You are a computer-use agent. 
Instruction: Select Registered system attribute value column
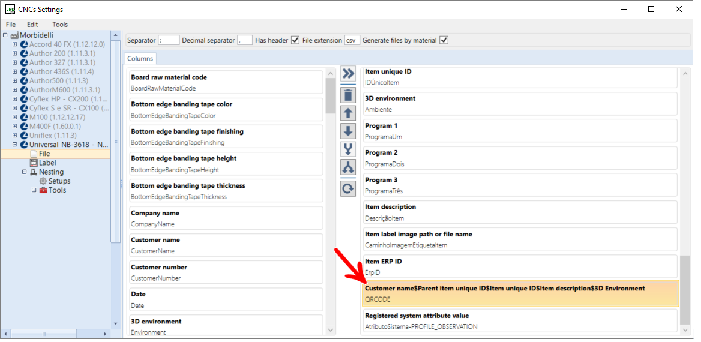[x=520, y=320]
